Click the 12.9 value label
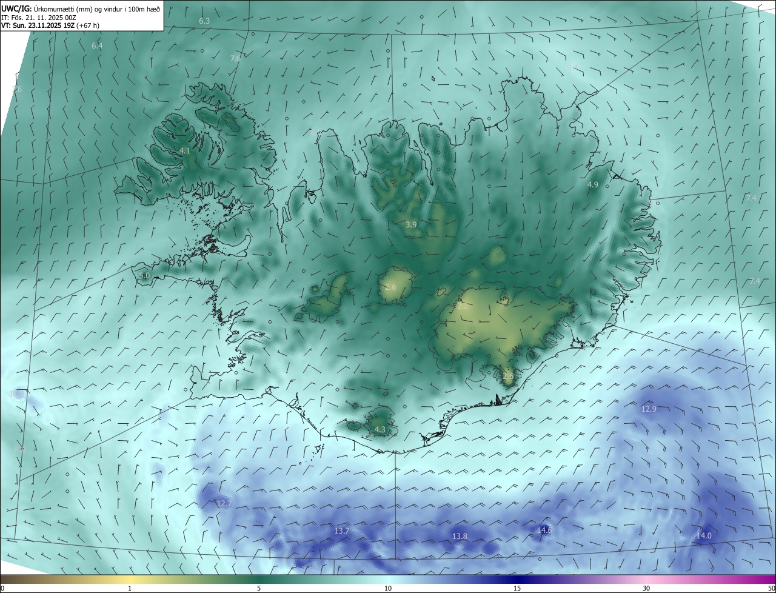The image size is (776, 593). (x=649, y=409)
